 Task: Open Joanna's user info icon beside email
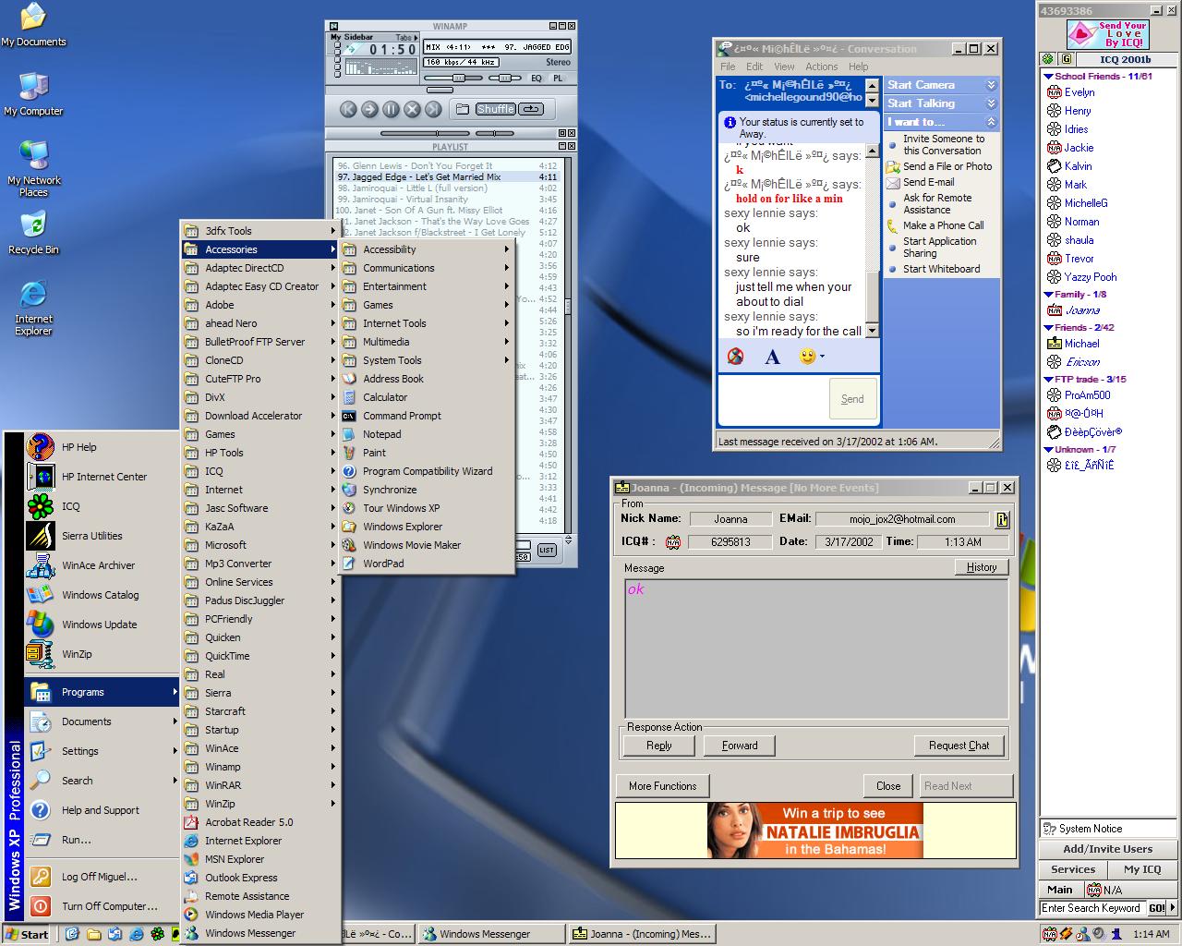[1002, 519]
